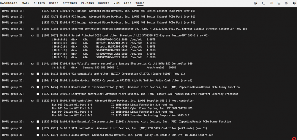Click the /dev/sdd Hitachi disk row

click(104, 47)
